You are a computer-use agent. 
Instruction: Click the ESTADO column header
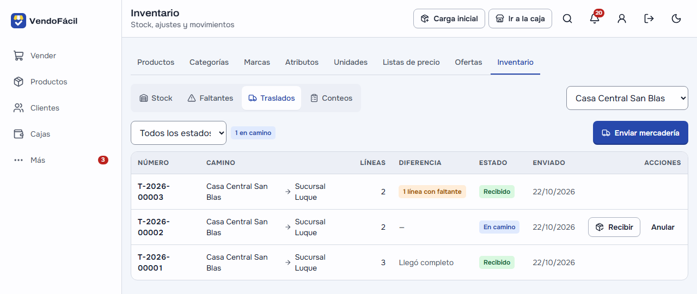tap(493, 163)
